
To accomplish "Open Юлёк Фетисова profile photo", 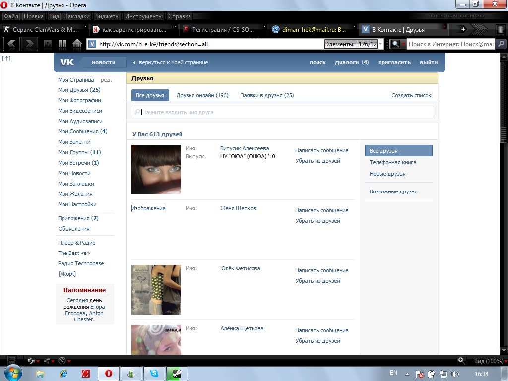I will point(156,290).
